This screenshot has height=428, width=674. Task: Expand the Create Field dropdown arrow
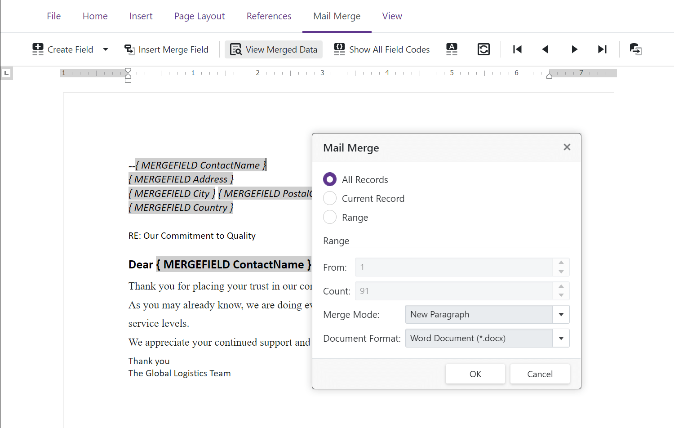pyautogui.click(x=105, y=49)
